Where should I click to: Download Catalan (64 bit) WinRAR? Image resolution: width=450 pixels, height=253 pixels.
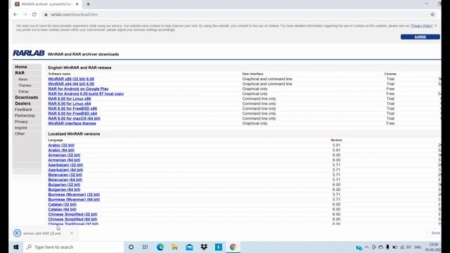click(x=63, y=209)
